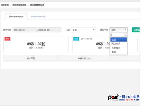Click the arrow on the 门店 combo box
Screen dimensions: 153x106
(x=94, y=29)
